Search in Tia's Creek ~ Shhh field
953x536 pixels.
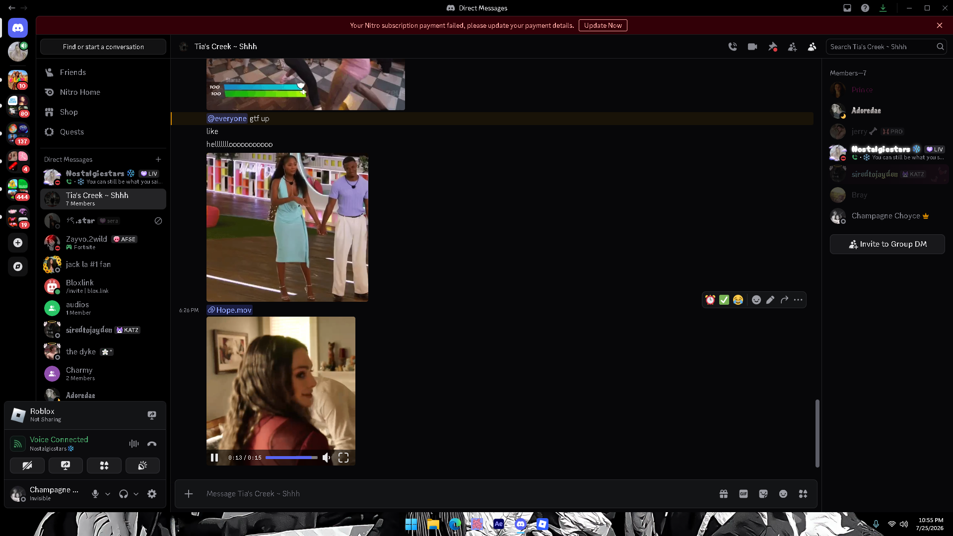tap(886, 47)
